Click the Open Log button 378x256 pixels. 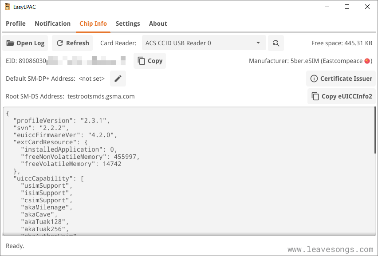(x=26, y=43)
